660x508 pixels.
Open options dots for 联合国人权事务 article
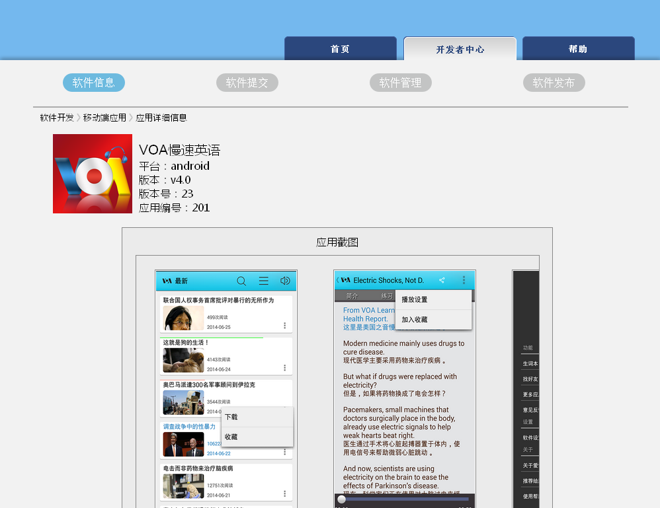point(284,326)
